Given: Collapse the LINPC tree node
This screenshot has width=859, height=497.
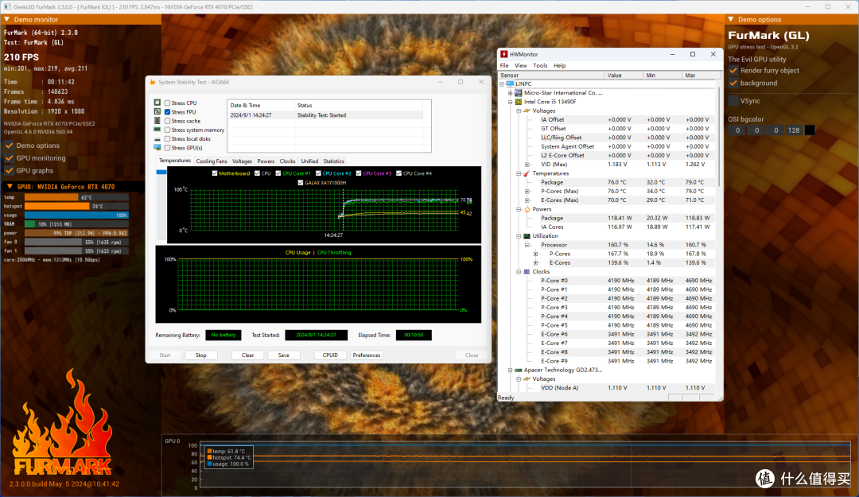Looking at the screenshot, I should [501, 83].
